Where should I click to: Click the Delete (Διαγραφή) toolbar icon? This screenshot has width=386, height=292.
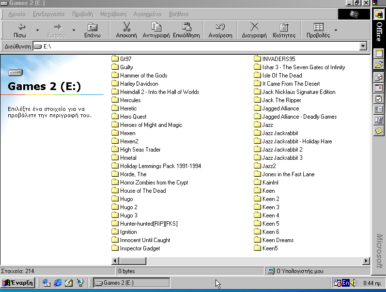pos(254,30)
